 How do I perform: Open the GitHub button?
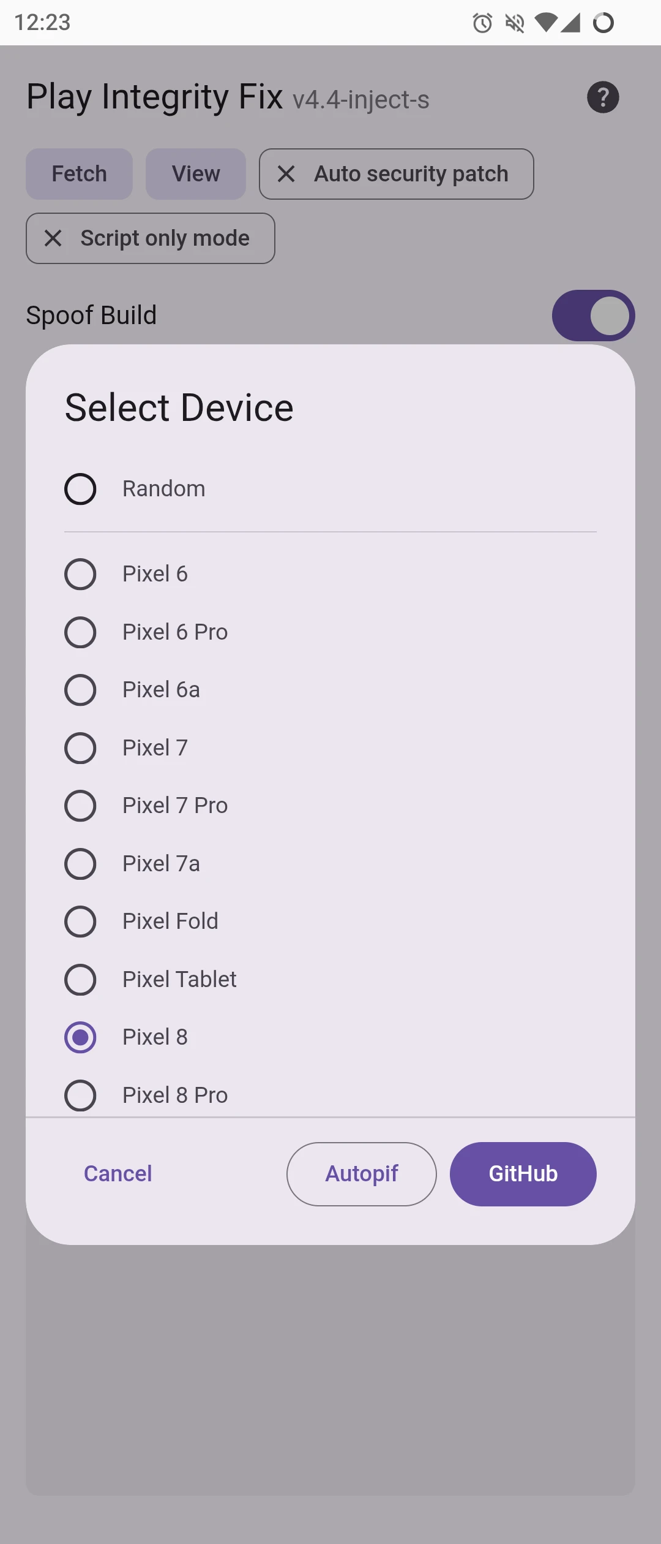pyautogui.click(x=523, y=1174)
